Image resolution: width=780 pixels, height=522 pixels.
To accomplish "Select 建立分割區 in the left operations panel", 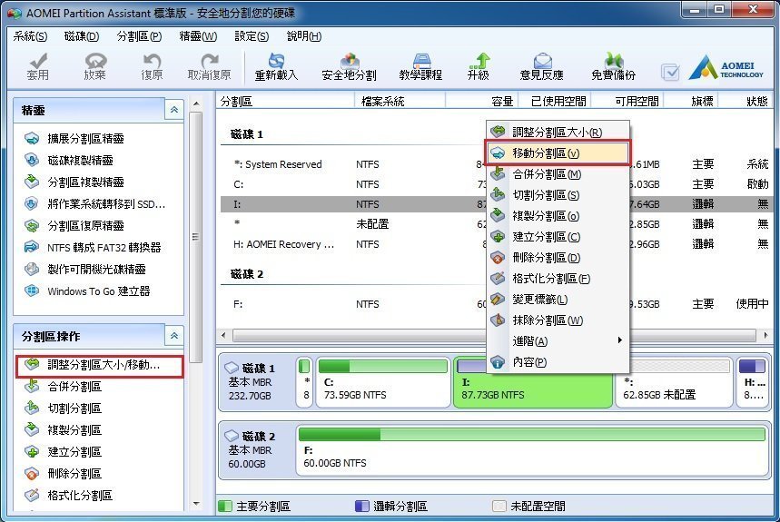I will pyautogui.click(x=64, y=452).
